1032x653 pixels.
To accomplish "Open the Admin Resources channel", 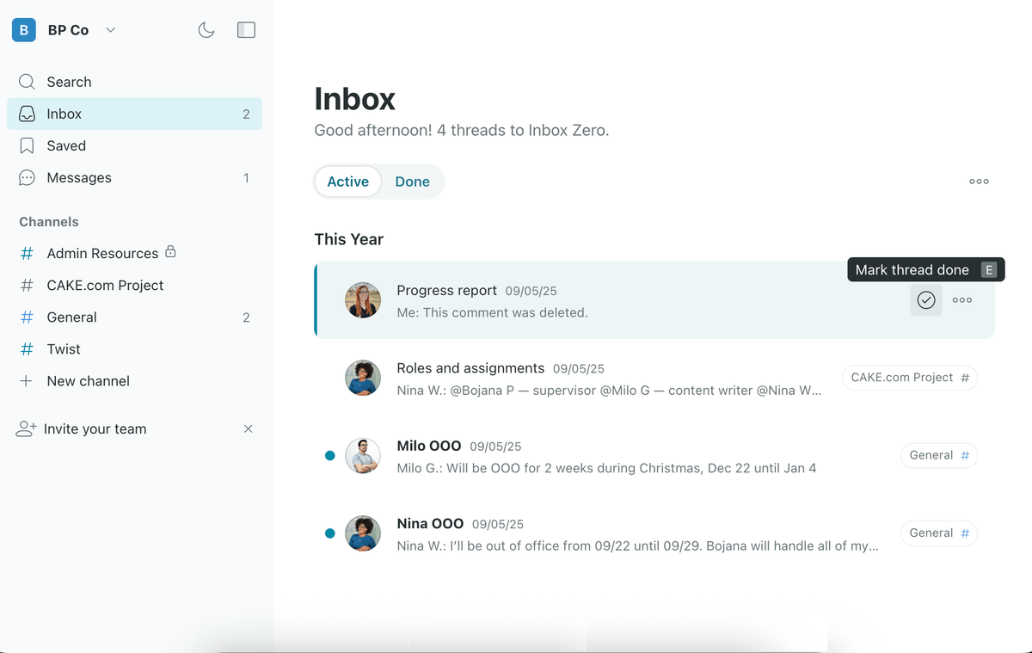I will point(102,253).
